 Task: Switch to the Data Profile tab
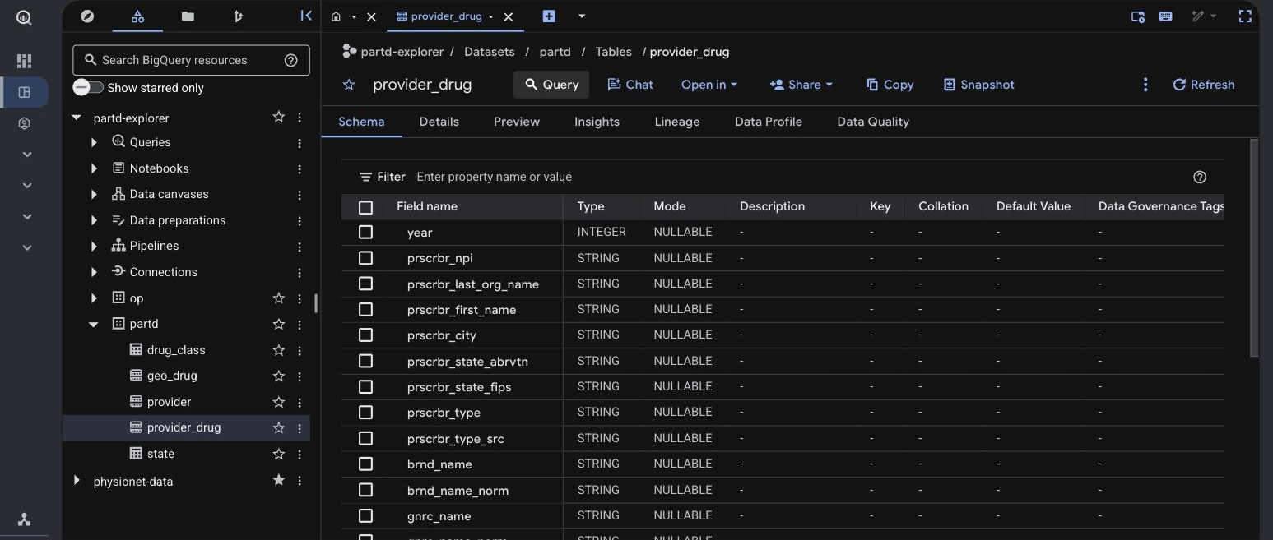(769, 122)
